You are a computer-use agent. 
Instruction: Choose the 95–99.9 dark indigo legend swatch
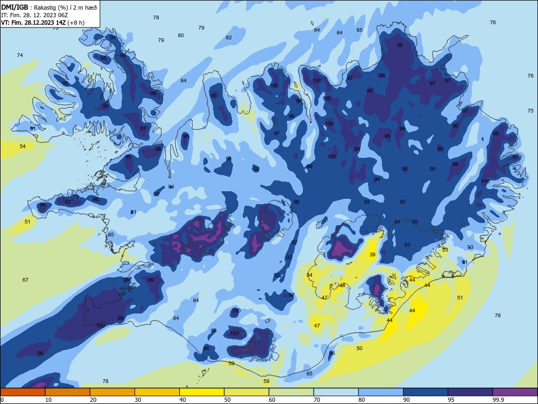tap(470, 392)
